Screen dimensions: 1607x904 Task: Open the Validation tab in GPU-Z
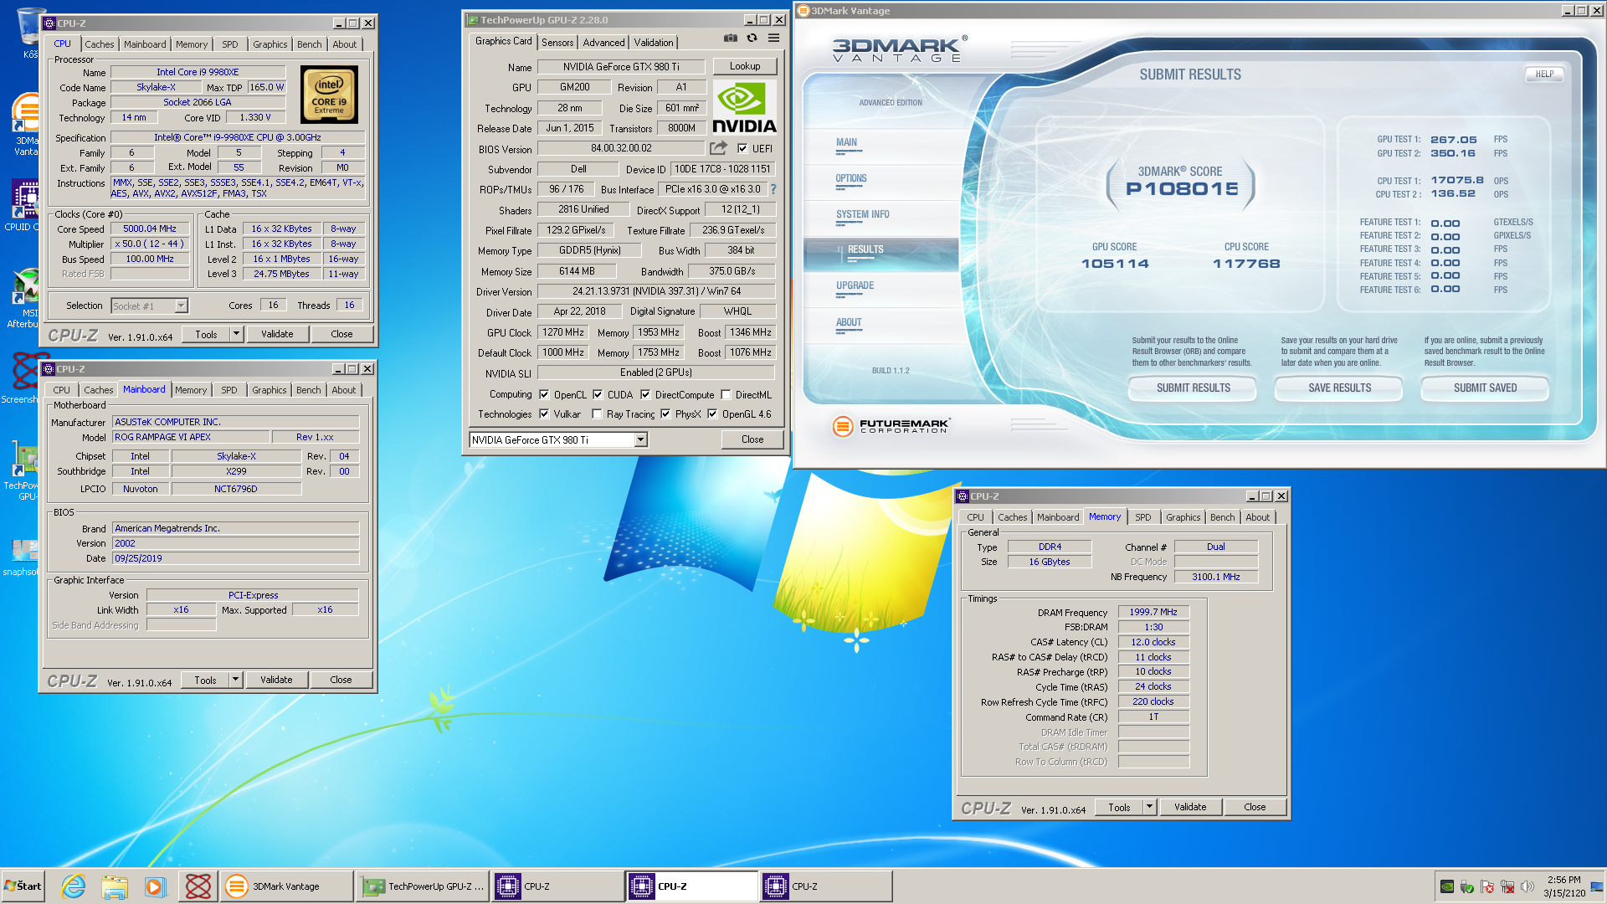[x=653, y=43]
